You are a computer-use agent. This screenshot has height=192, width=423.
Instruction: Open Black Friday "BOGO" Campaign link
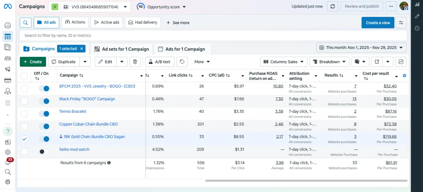coord(87,99)
